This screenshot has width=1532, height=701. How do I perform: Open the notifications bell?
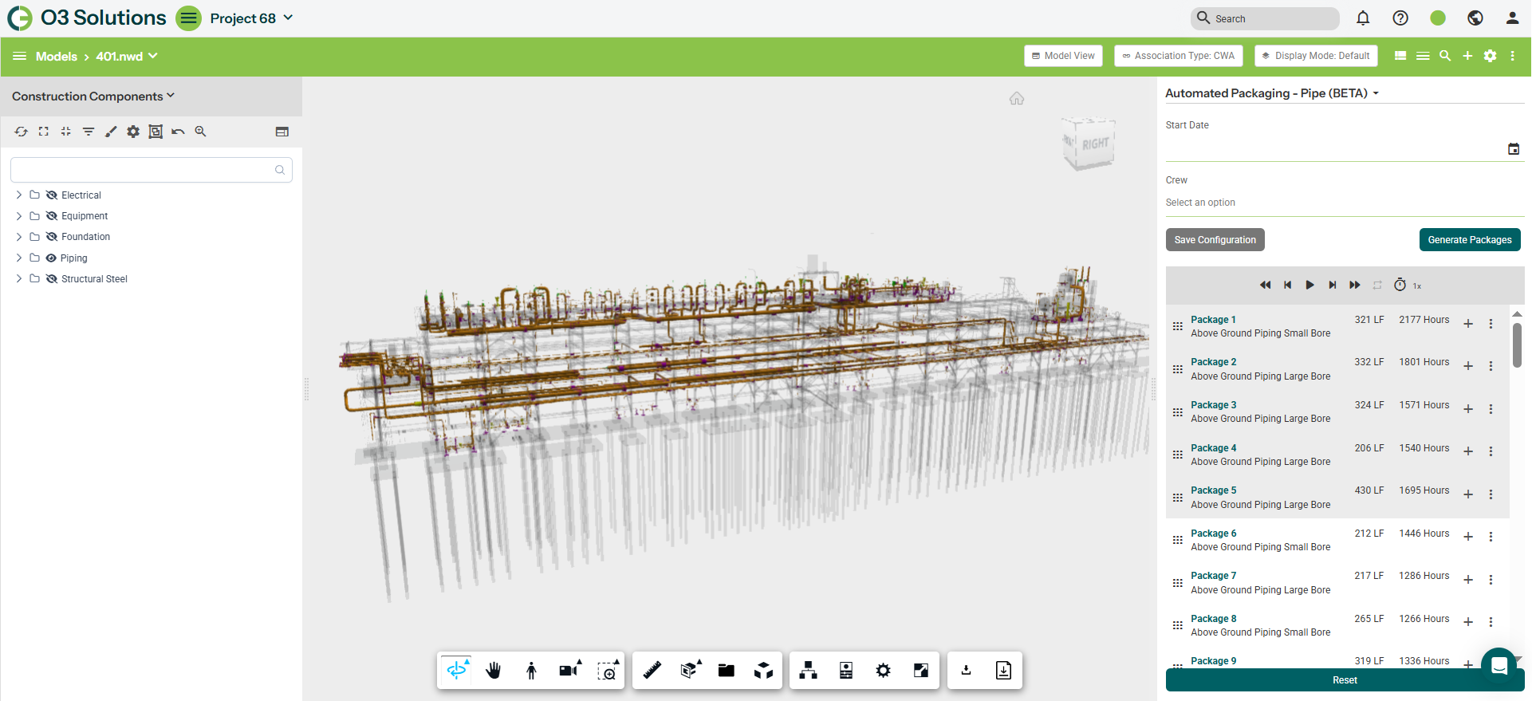(x=1363, y=18)
